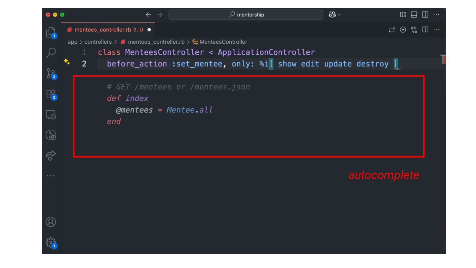Viewport: 476px width, 268px height.
Task: Show additional views via activity bar ellipsis
Action: (x=51, y=175)
